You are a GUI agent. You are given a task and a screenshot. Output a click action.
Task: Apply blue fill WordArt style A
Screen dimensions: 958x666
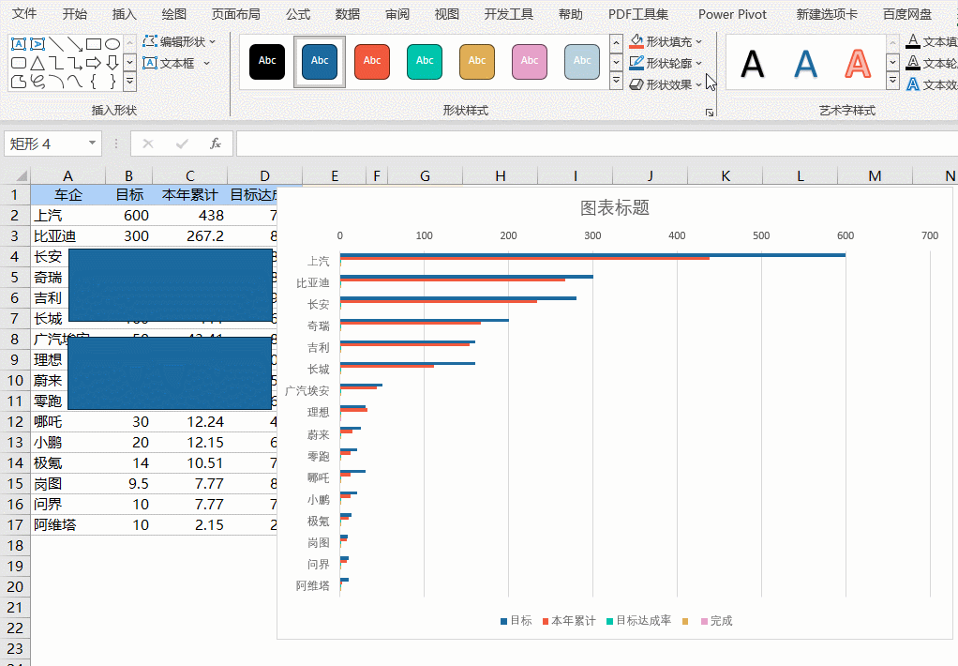coord(805,63)
